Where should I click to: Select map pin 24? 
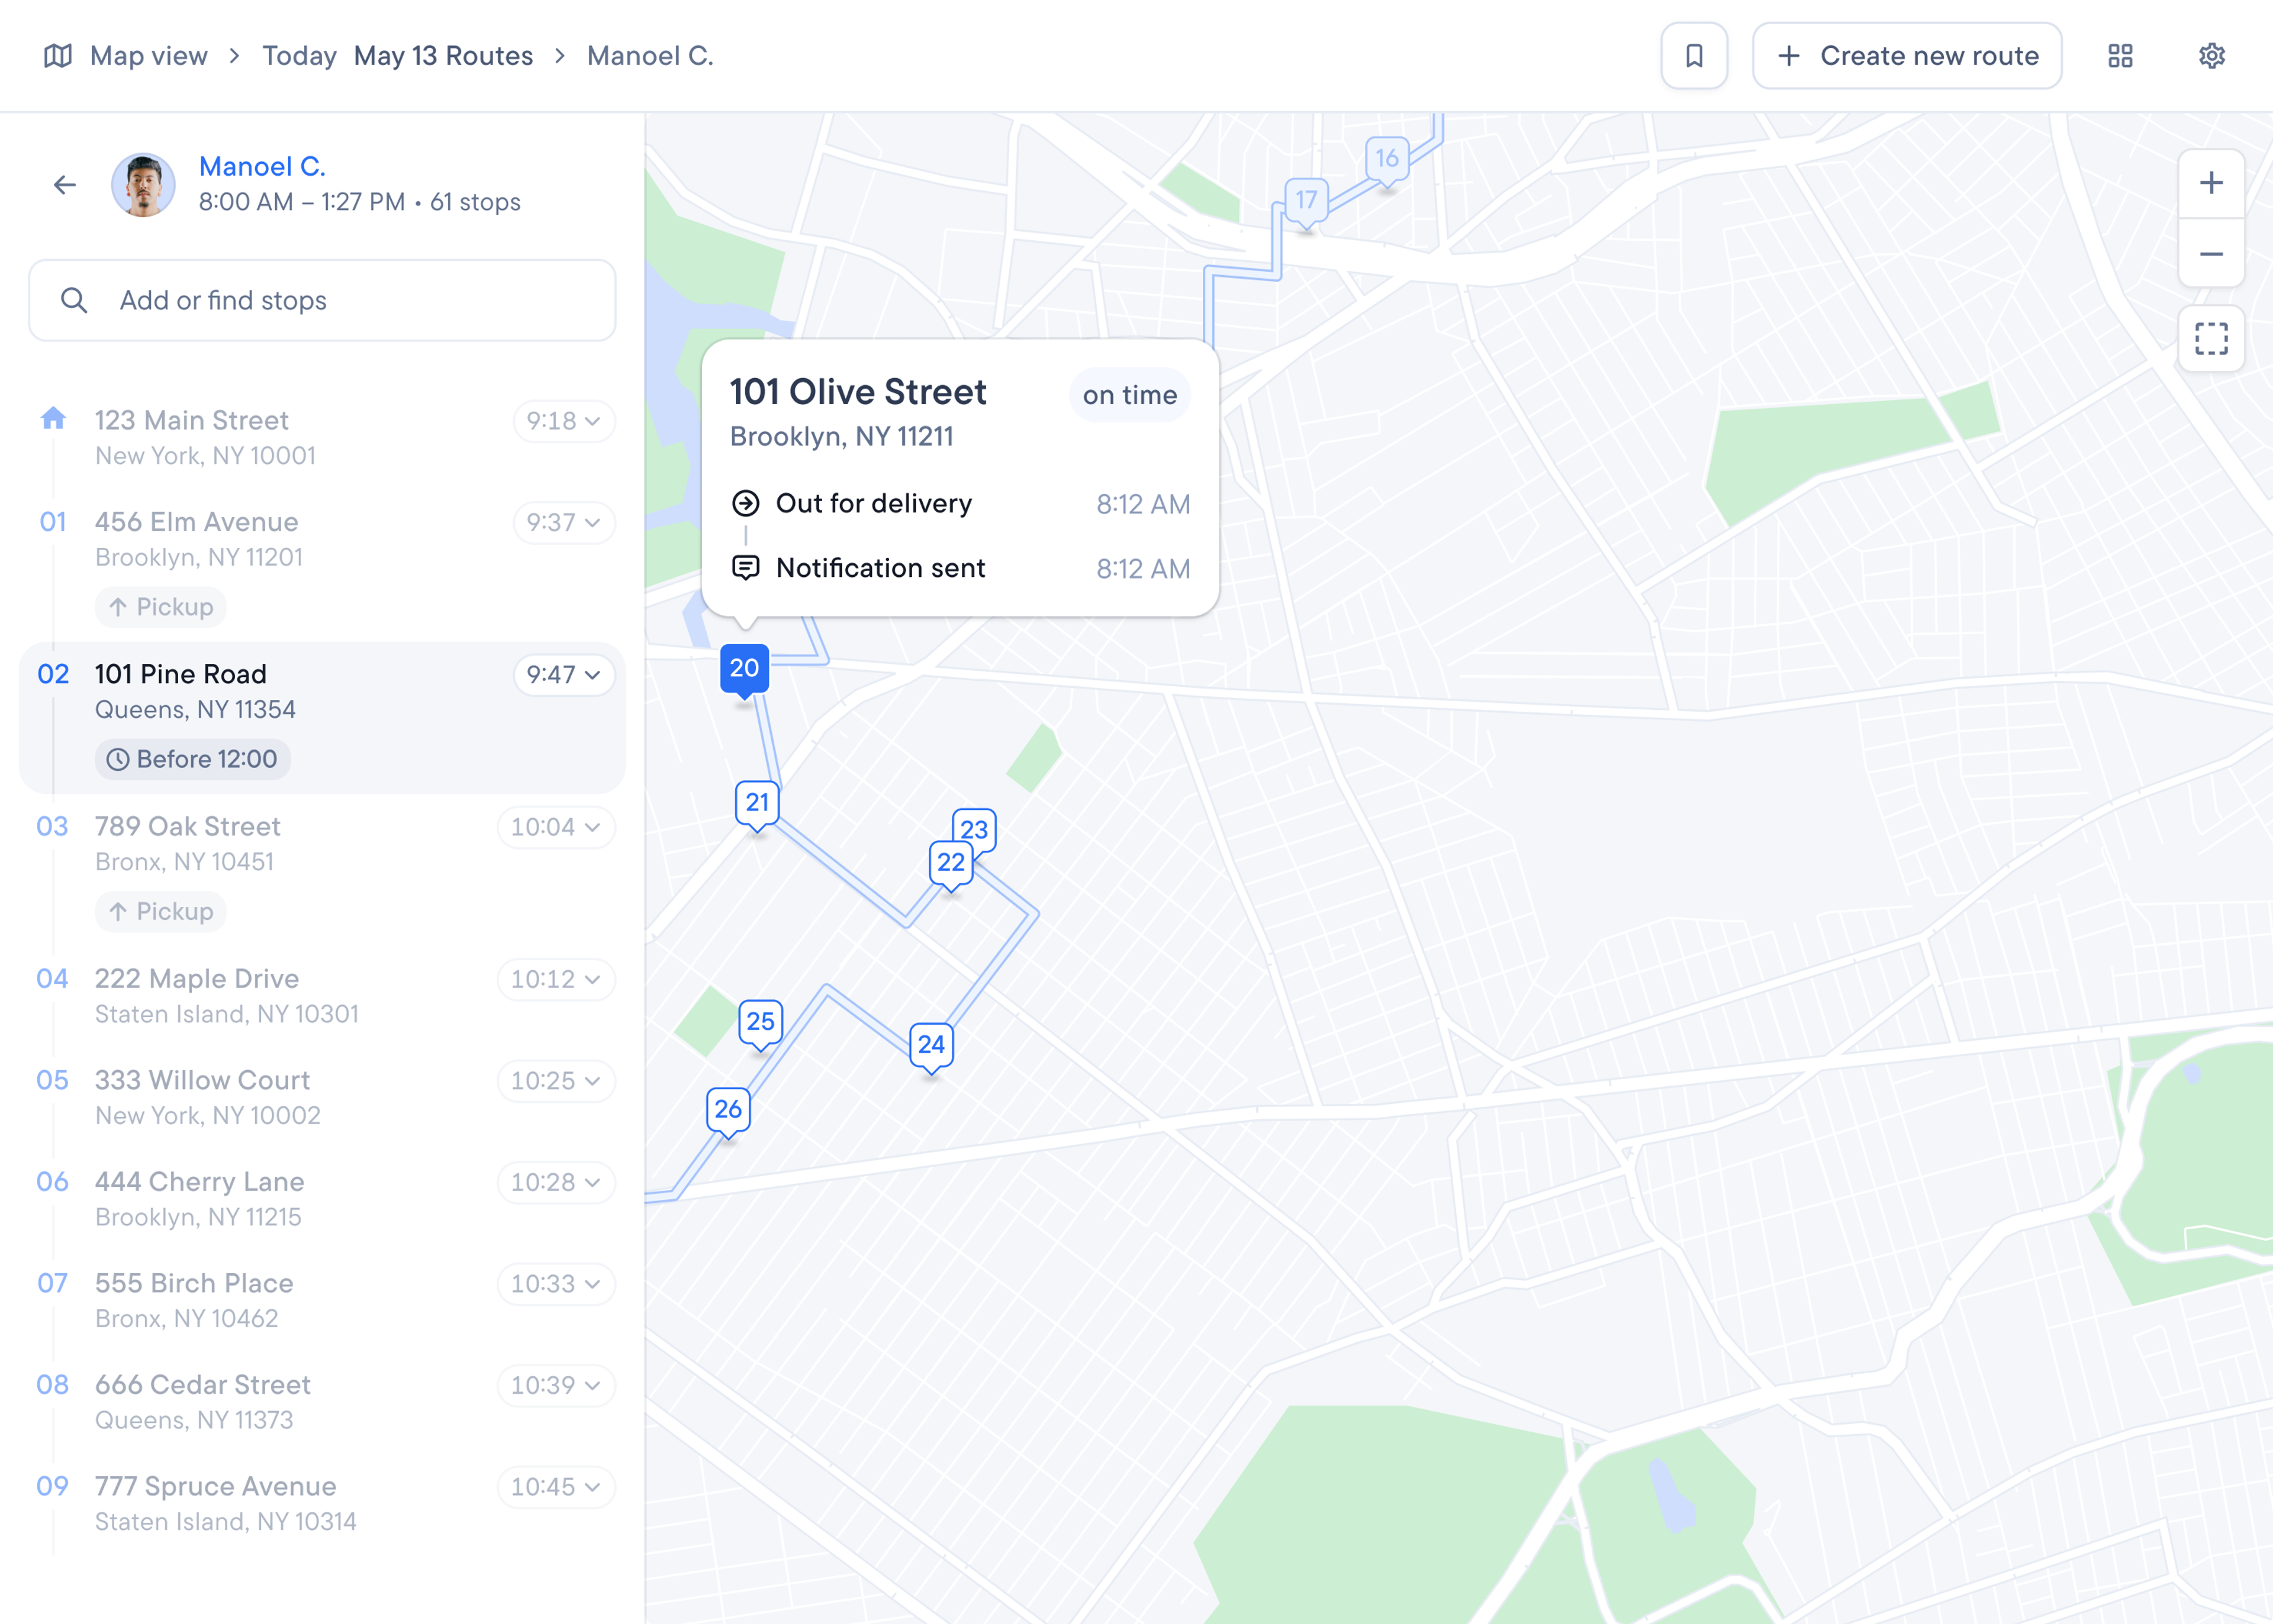(932, 1046)
